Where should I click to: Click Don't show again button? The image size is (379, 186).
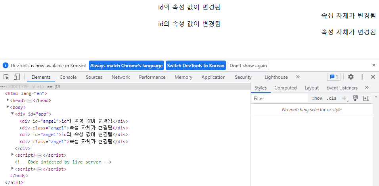(248, 65)
